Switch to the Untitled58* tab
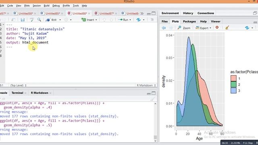 coord(25,13)
